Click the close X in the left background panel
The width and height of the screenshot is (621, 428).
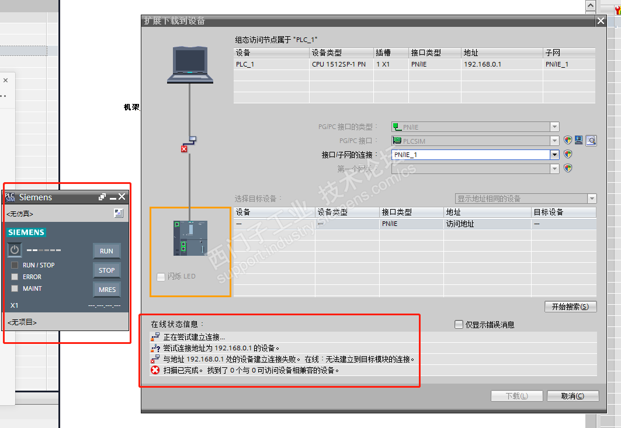click(x=5, y=81)
